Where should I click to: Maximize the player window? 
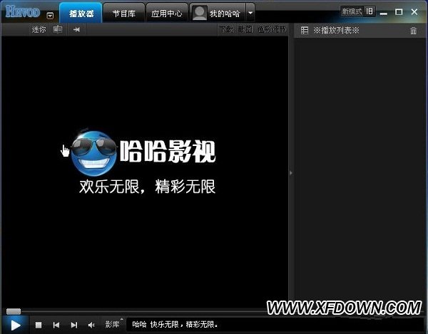coord(399,11)
